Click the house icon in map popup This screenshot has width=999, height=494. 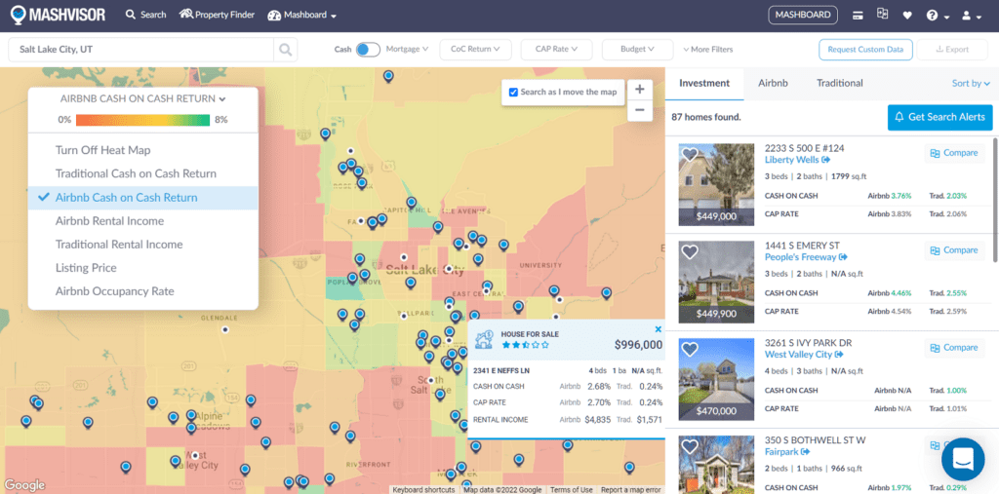pos(485,339)
